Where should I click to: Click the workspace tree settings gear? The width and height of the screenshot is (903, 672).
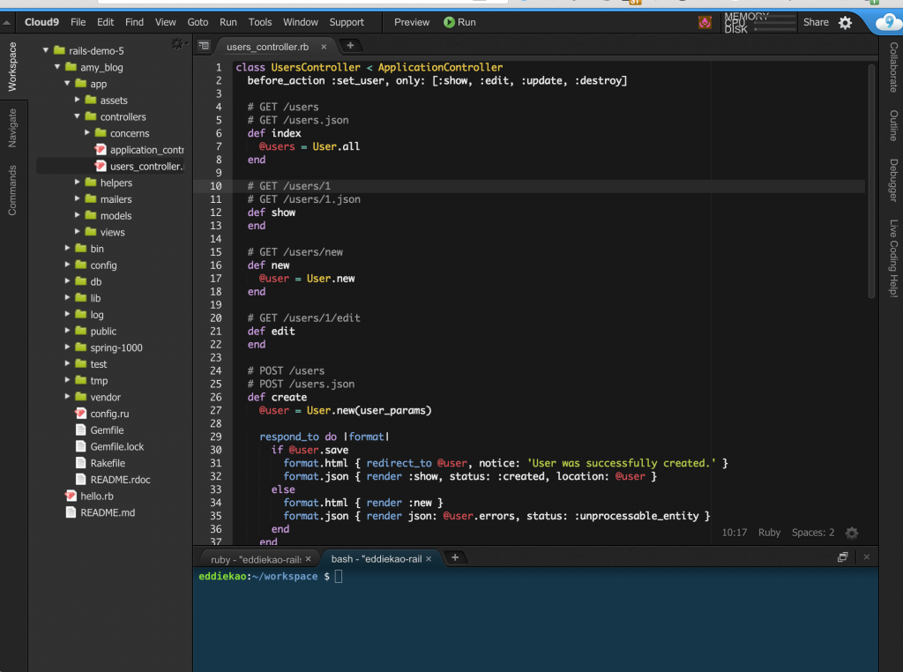178,44
